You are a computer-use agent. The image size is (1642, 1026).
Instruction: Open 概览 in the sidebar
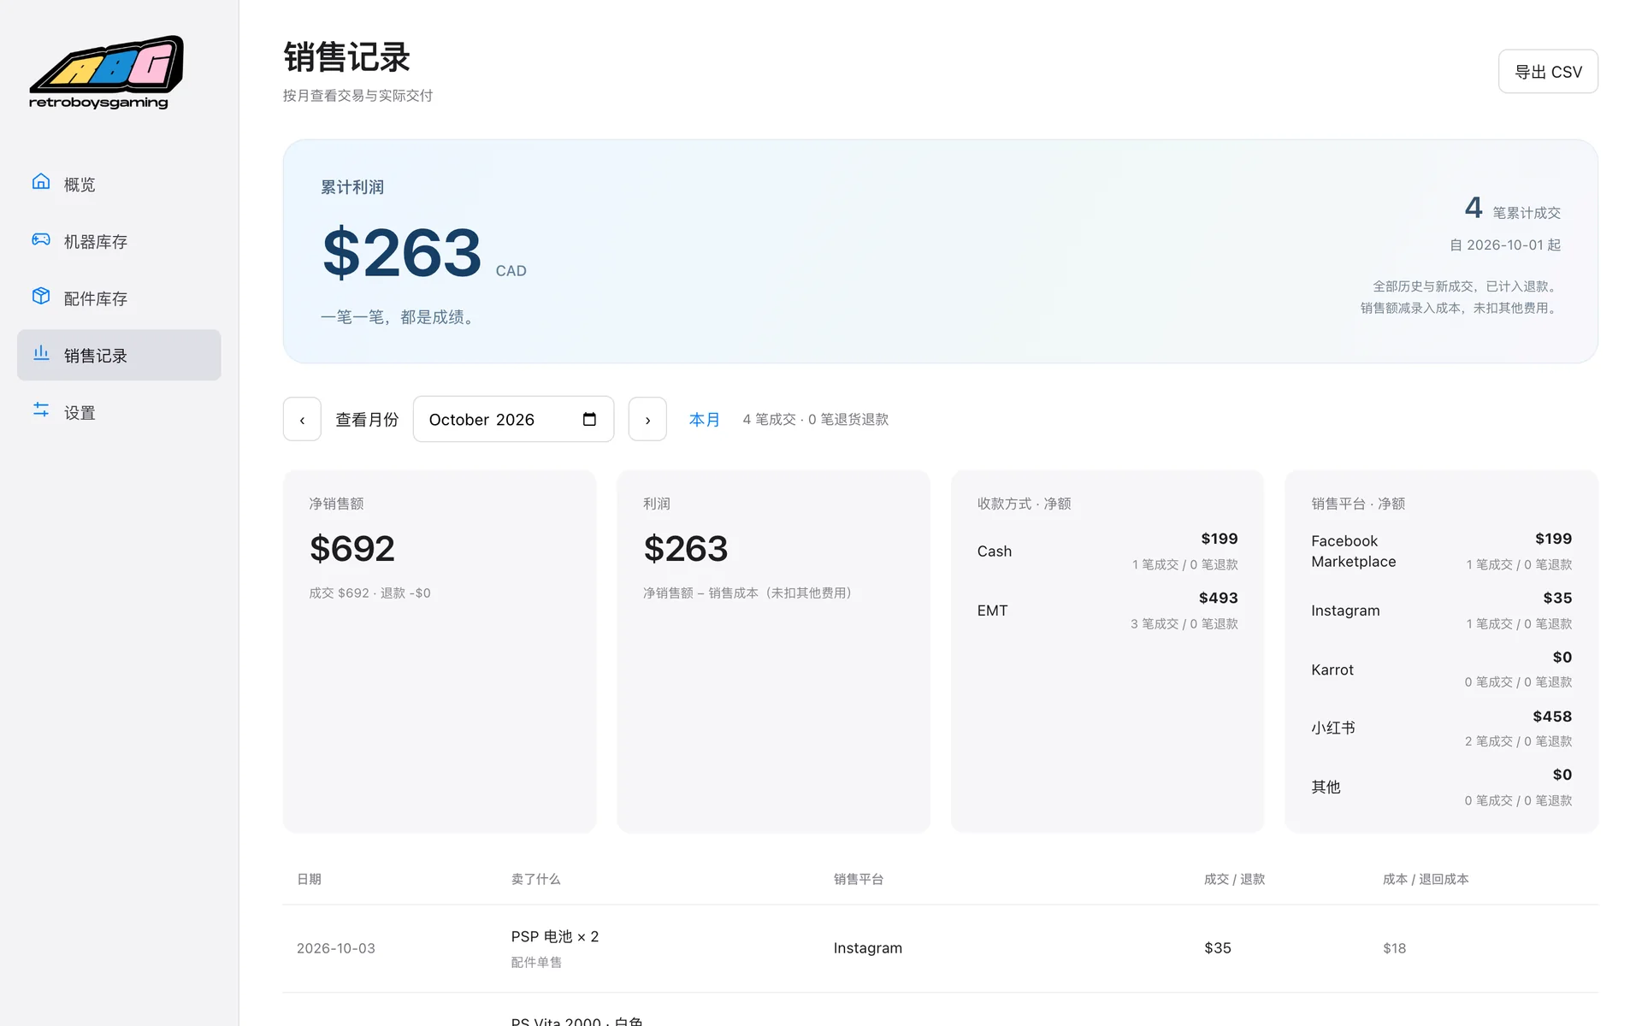(x=119, y=184)
